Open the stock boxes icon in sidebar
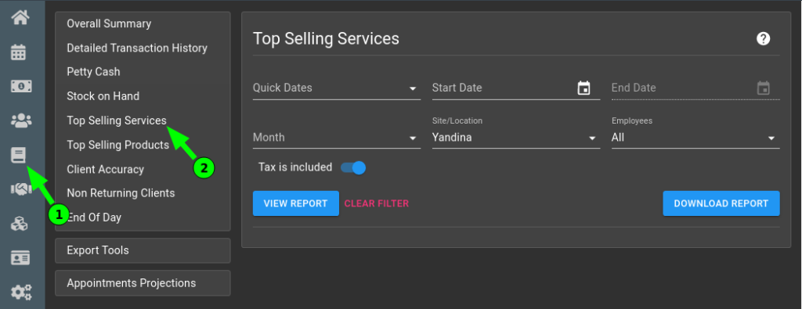 click(x=20, y=224)
